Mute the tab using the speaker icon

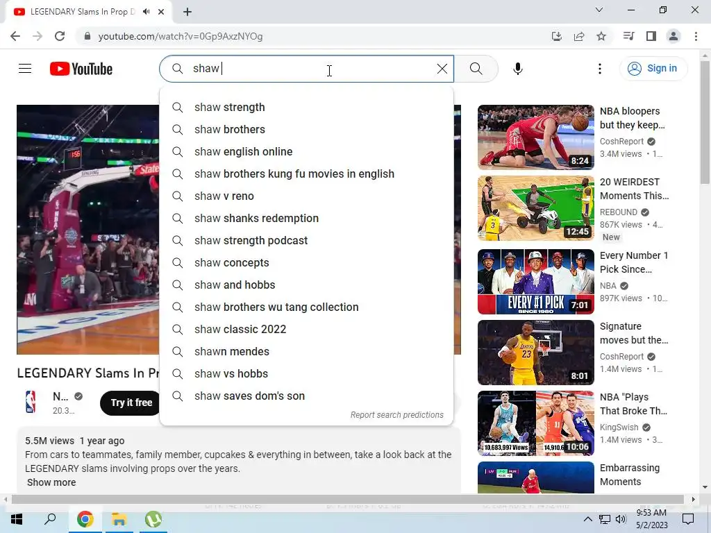point(146,12)
